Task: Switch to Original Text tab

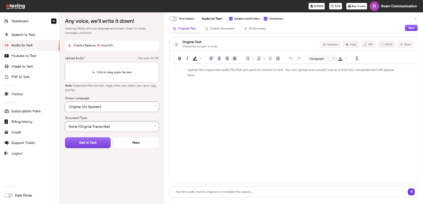Action: pos(185,28)
